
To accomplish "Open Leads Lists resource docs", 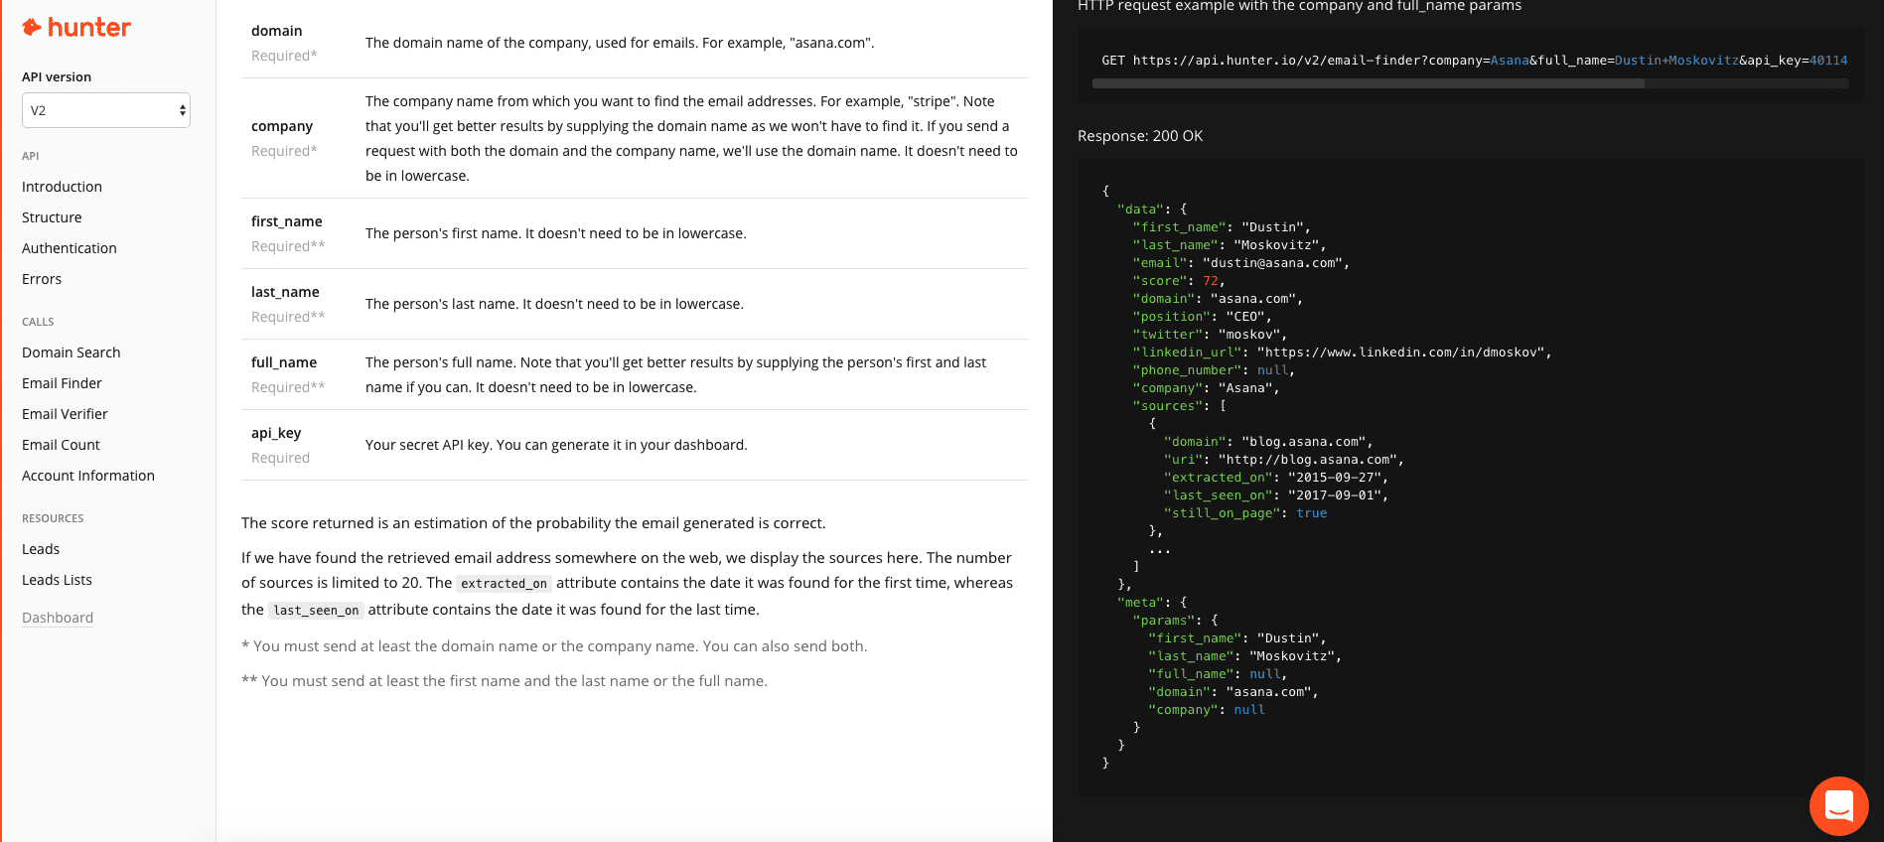I will tap(57, 580).
